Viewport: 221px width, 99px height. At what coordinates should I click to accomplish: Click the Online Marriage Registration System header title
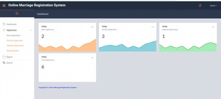(37, 5)
